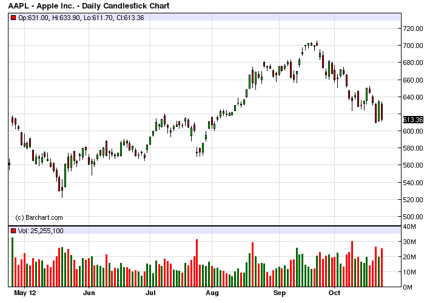Click the Vol: 25,255,100 readout text

[x=41, y=231]
